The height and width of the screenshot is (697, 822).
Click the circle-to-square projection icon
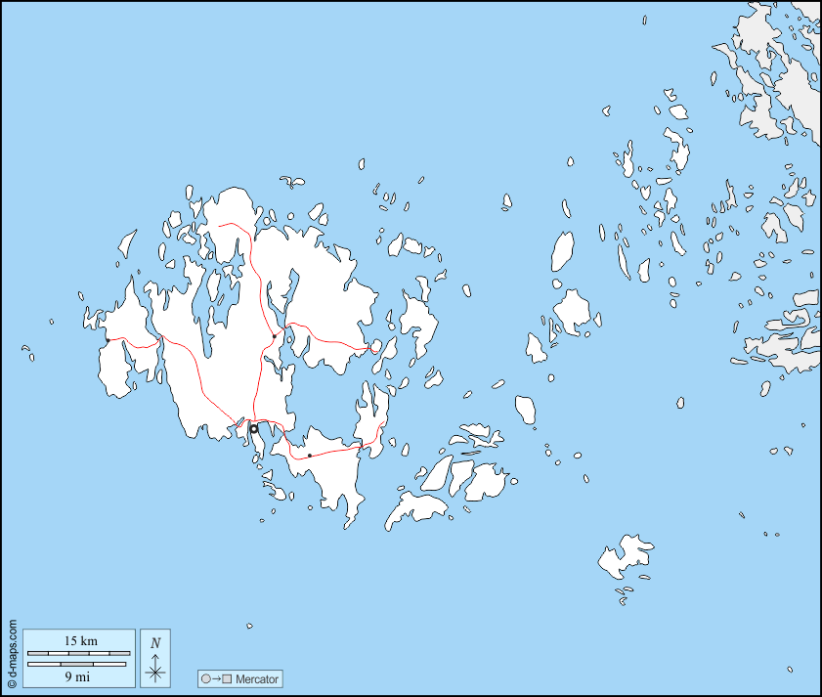(216, 678)
